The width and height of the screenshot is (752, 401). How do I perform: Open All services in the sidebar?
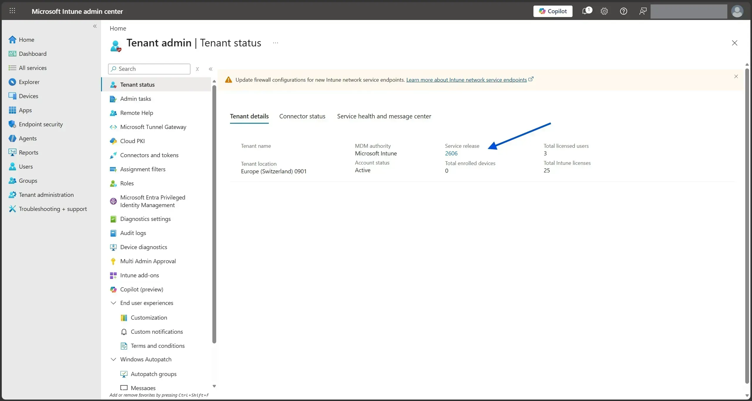tap(32, 68)
